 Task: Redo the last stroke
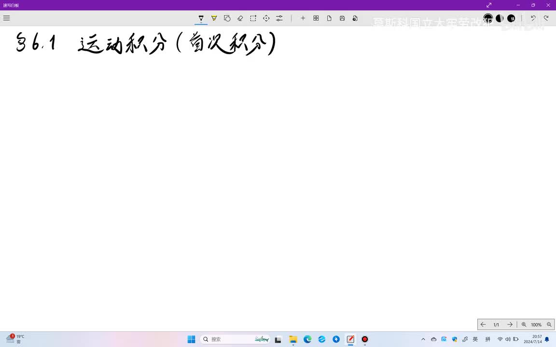coord(546,18)
